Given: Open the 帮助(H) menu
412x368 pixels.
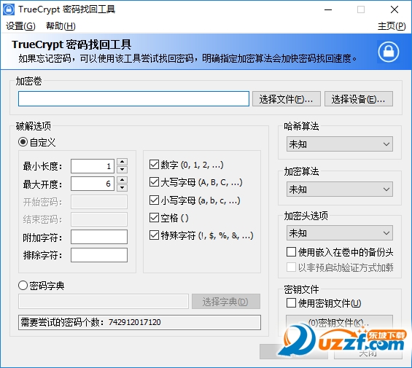Looking at the screenshot, I should (x=61, y=26).
